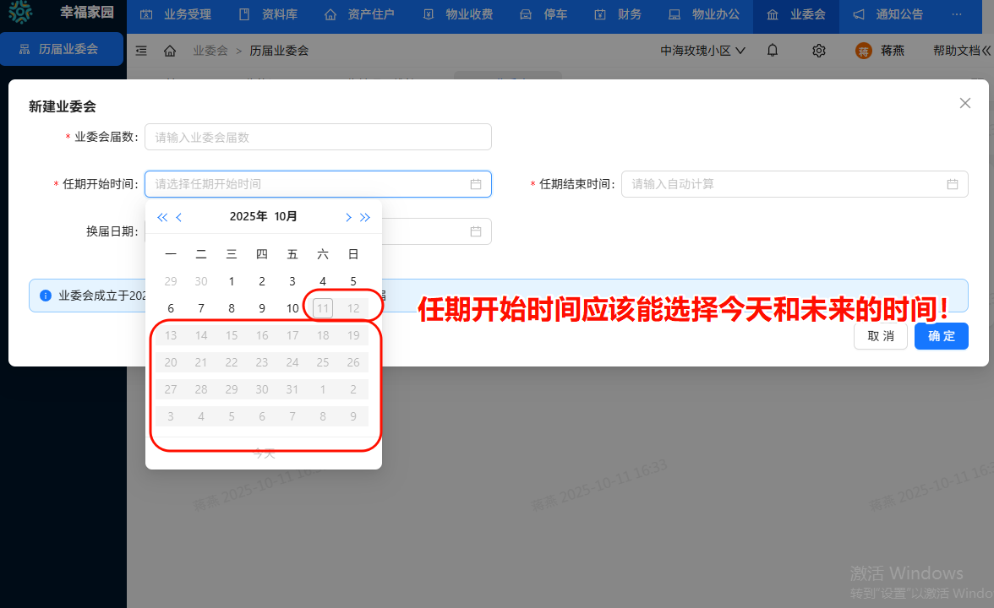Click the notification bell icon
The width and height of the screenshot is (994, 608).
click(x=773, y=51)
